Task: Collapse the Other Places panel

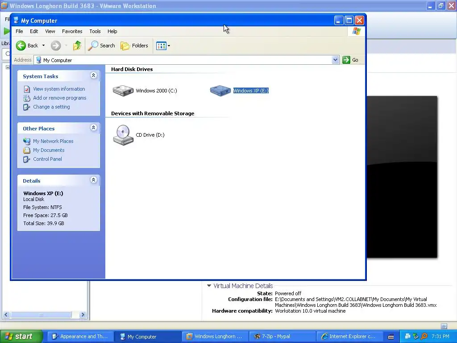Action: (93, 128)
